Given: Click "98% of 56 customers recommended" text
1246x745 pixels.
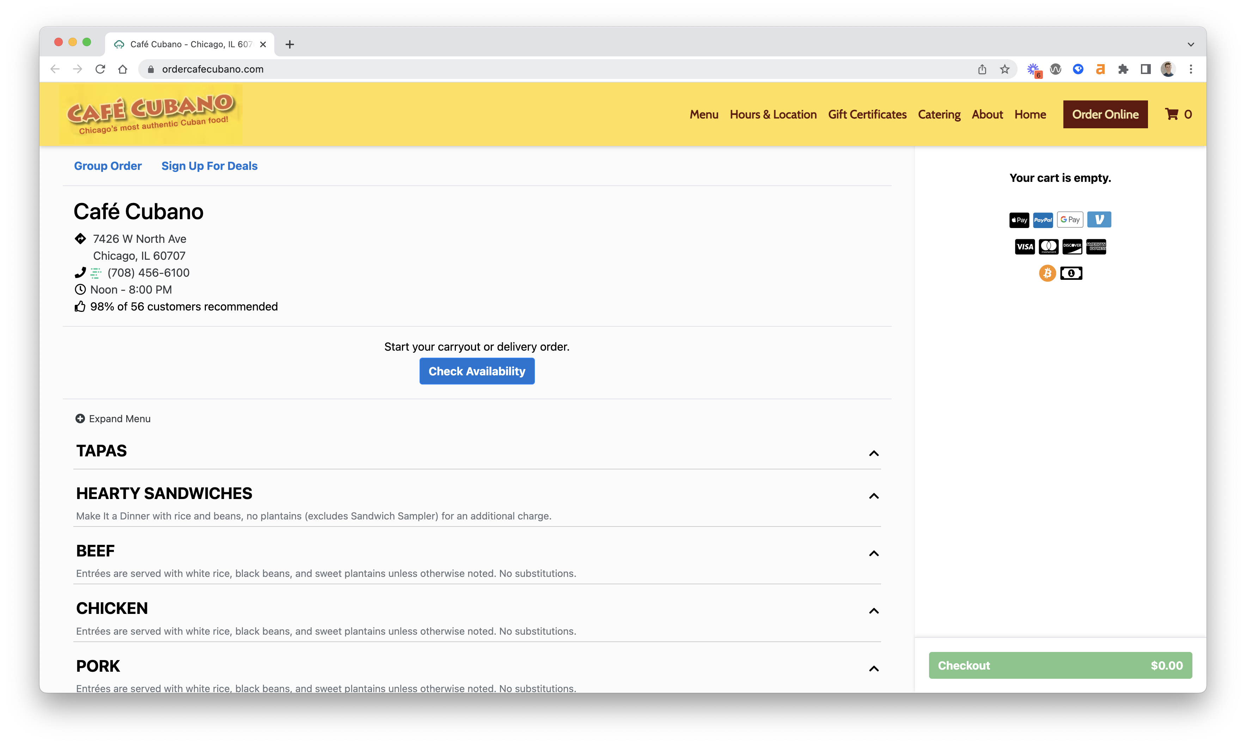Looking at the screenshot, I should pyautogui.click(x=184, y=307).
